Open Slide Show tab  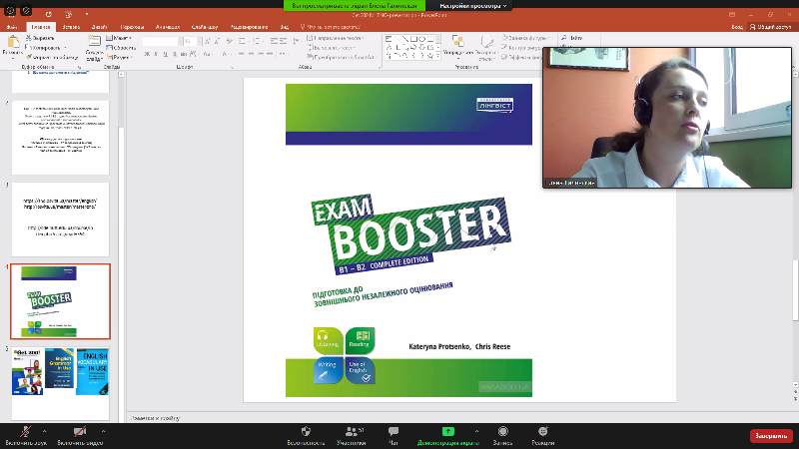(x=205, y=27)
